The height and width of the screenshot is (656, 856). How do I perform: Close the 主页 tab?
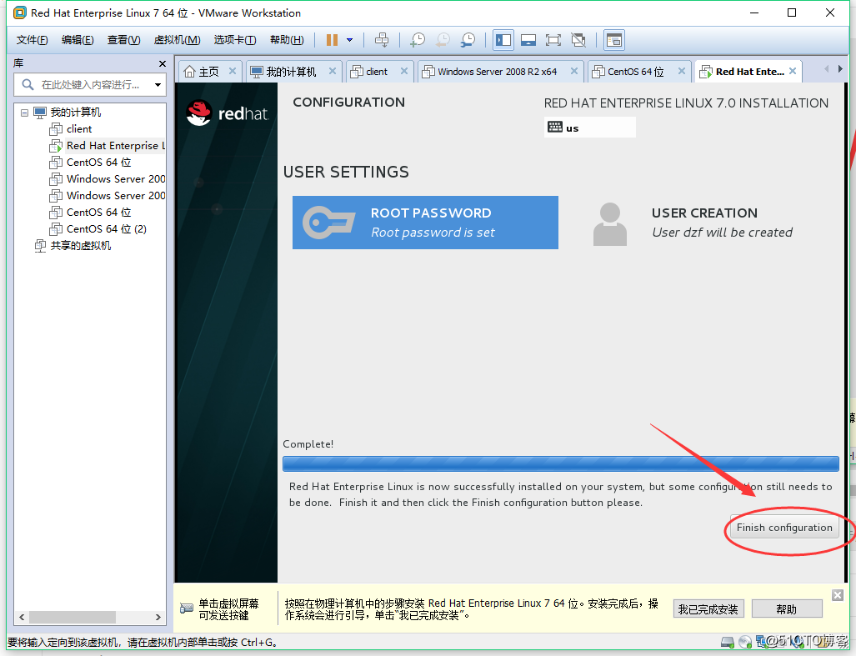pos(233,71)
